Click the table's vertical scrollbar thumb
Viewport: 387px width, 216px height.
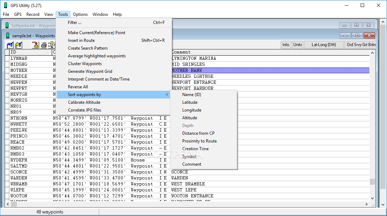[x=372, y=182]
